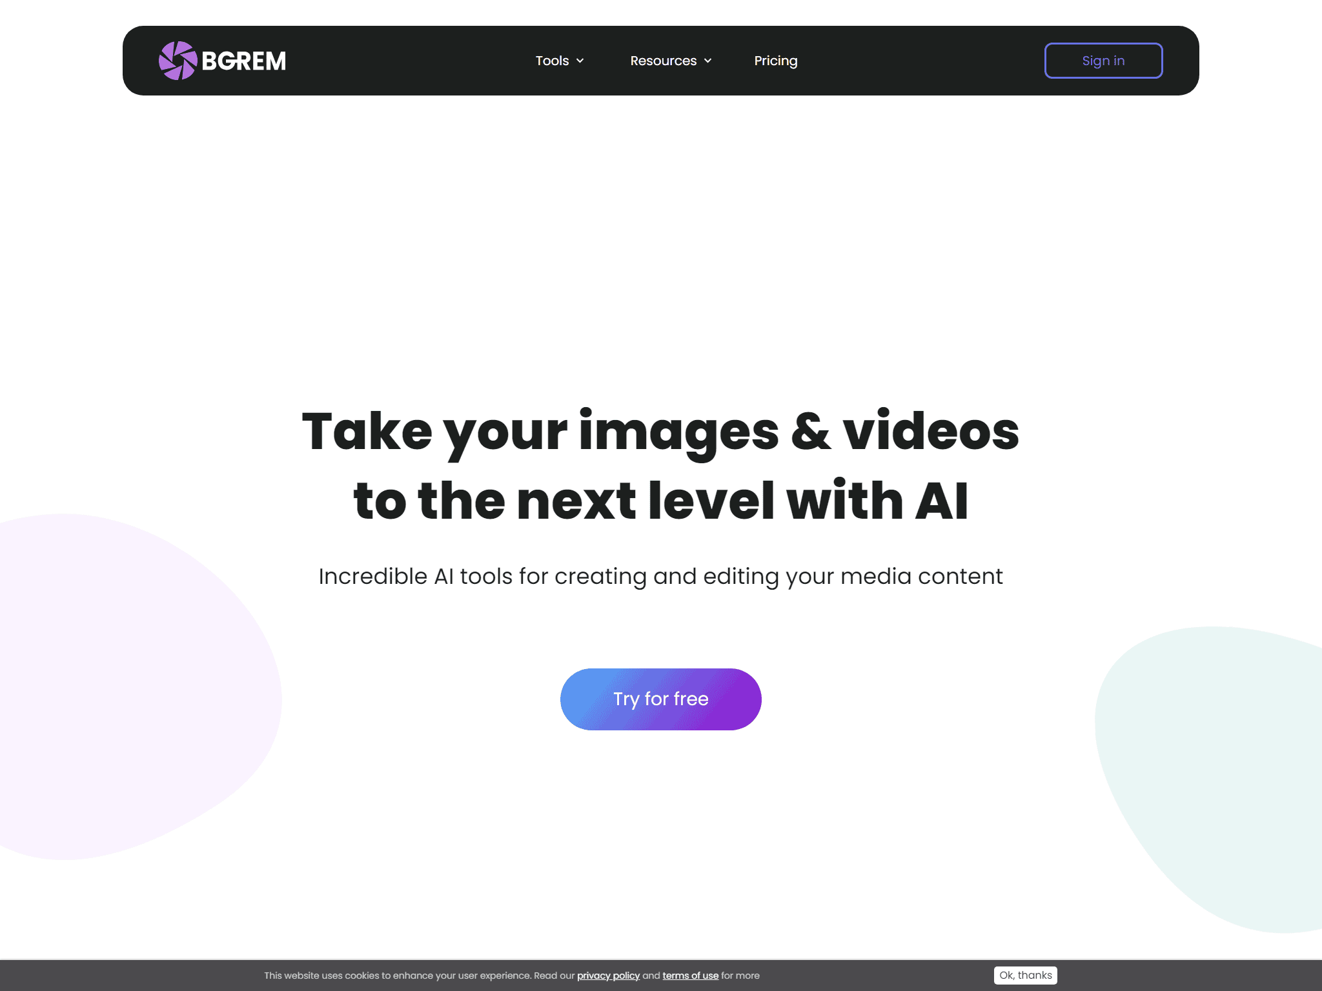
Task: Go to the Pricing page
Action: tap(776, 61)
